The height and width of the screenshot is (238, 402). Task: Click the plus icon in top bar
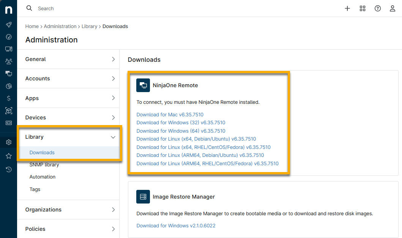tap(347, 8)
